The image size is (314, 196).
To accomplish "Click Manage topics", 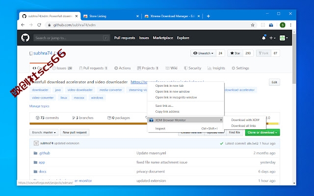I will click(x=39, y=106).
